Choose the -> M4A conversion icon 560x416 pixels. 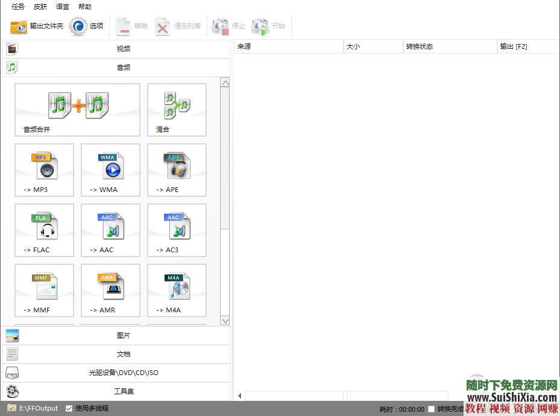click(177, 290)
